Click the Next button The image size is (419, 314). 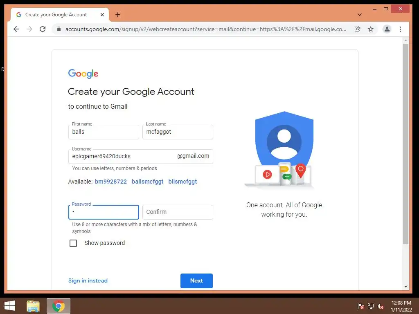coord(196,280)
